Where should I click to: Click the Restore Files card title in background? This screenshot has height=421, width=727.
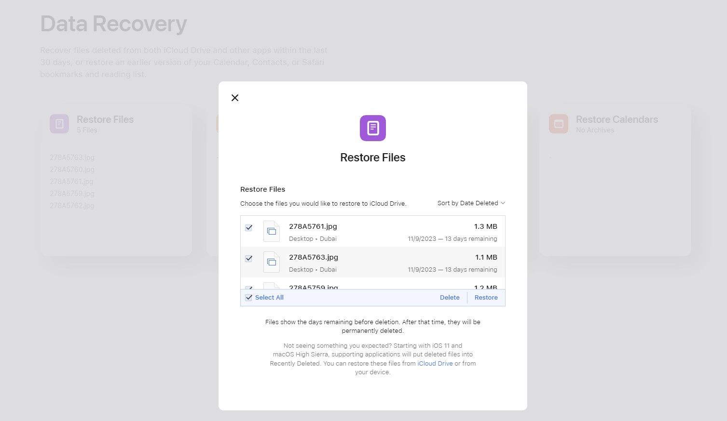click(105, 119)
